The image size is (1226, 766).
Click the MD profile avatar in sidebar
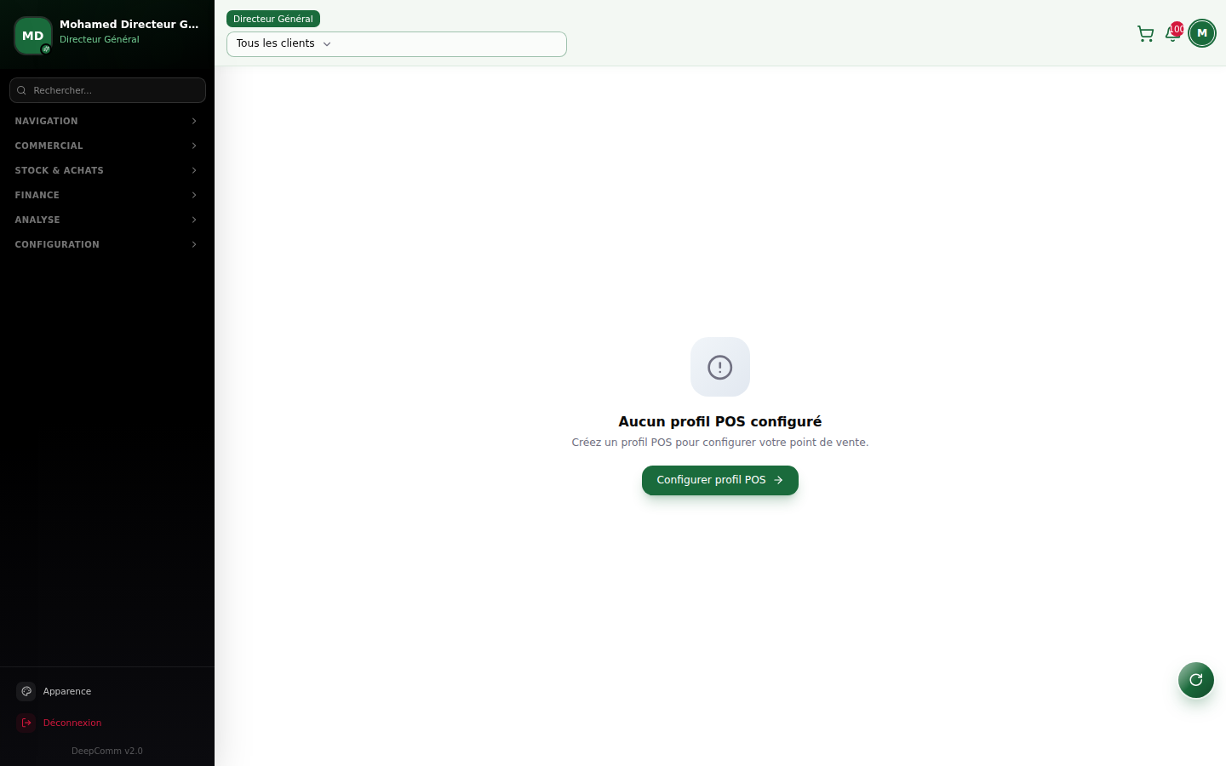tap(33, 36)
